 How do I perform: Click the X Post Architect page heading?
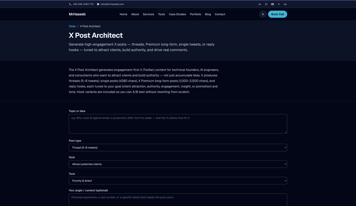96,35
